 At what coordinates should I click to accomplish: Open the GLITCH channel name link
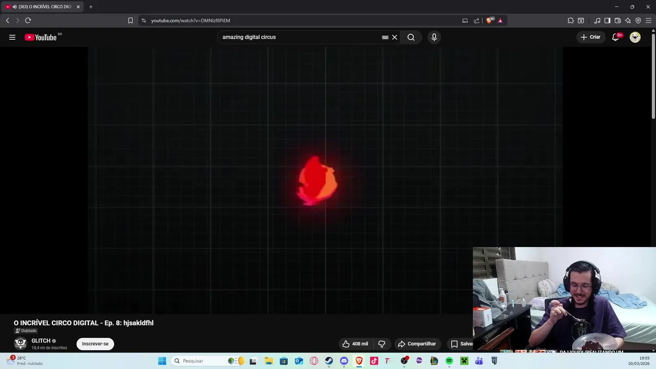click(41, 341)
